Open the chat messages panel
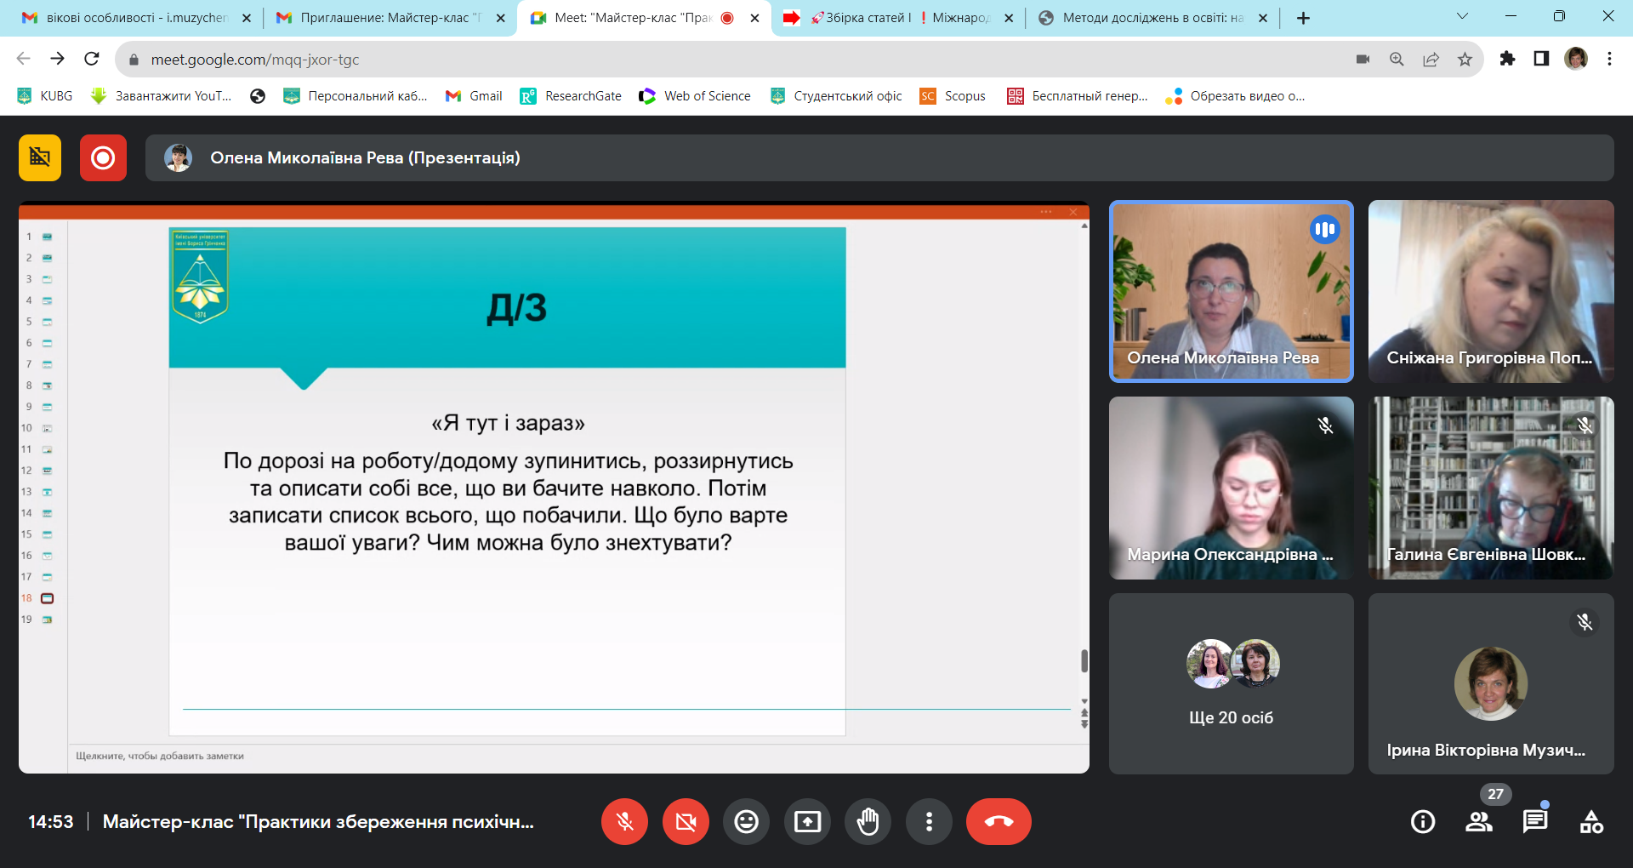 [1535, 822]
